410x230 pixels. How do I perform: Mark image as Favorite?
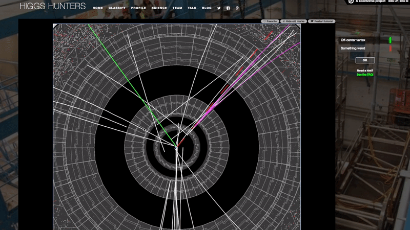coord(270,21)
